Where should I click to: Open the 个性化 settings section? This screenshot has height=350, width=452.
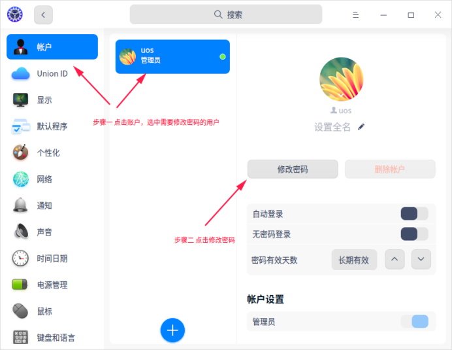(52, 153)
